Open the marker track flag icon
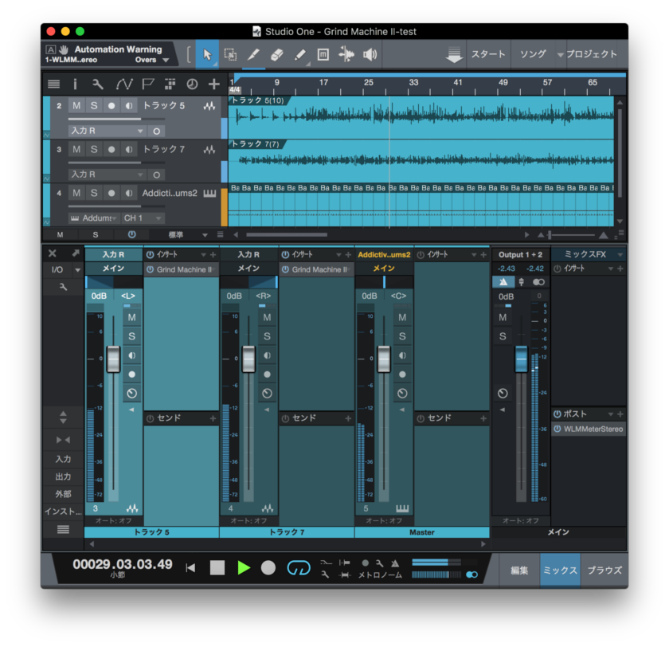The width and height of the screenshot is (669, 647). (x=147, y=84)
